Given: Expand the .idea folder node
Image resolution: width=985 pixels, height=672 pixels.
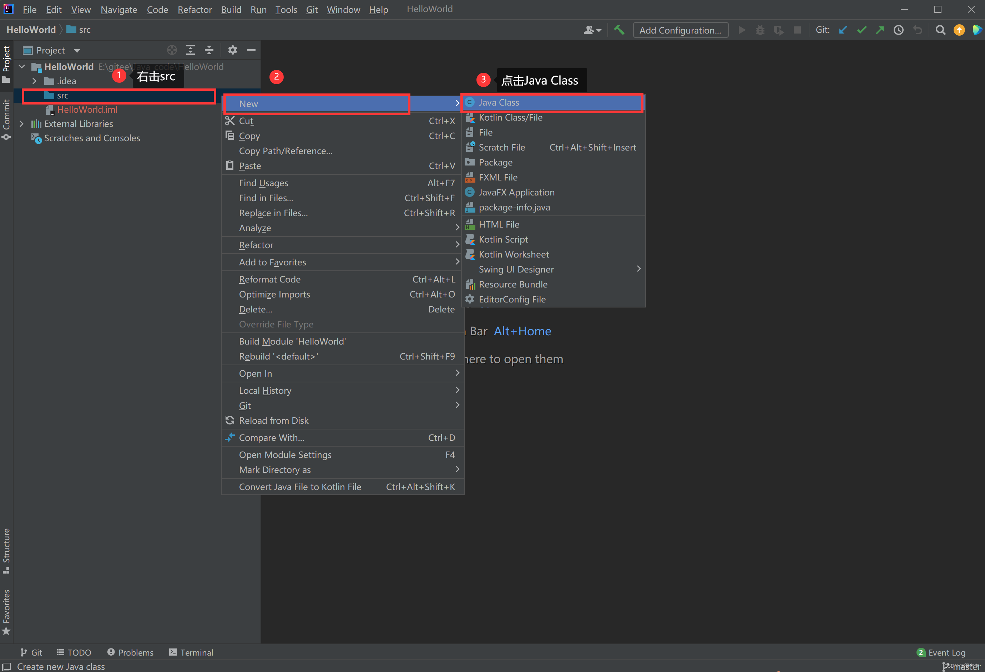Looking at the screenshot, I should (35, 81).
